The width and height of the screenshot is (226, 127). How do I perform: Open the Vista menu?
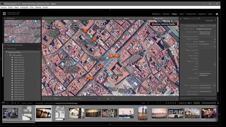(x=31, y=7)
